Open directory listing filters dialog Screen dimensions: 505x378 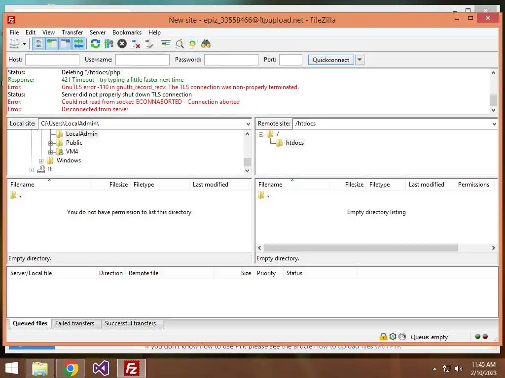click(166, 44)
